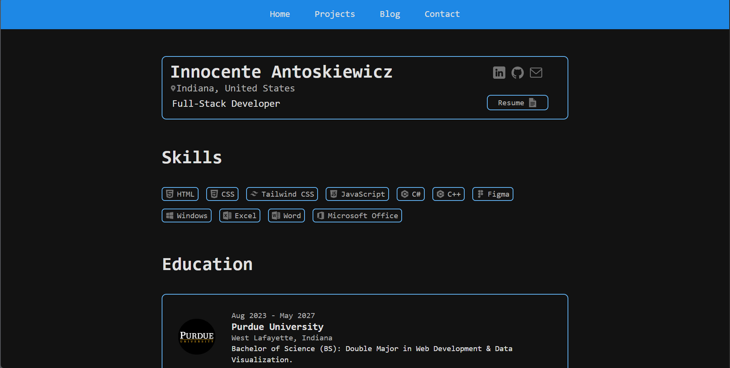Viewport: 730px width, 368px height.
Task: Click the West Lafayette, Indiana text
Action: point(282,338)
